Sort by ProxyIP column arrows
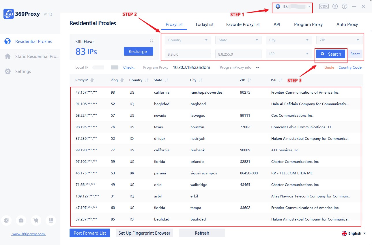Image resolution: width=372 pixels, height=245 pixels. point(92,80)
